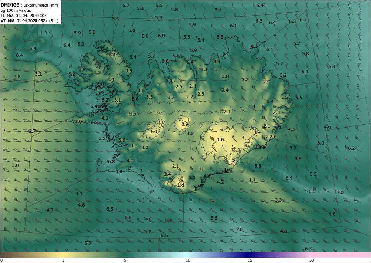Screen dimensions: 371x263
Task: Click the '2.7' value off the west coast
Action: pos(32,131)
